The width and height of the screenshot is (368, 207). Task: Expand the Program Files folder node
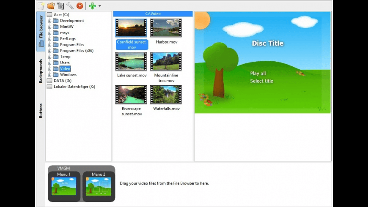click(x=49, y=45)
